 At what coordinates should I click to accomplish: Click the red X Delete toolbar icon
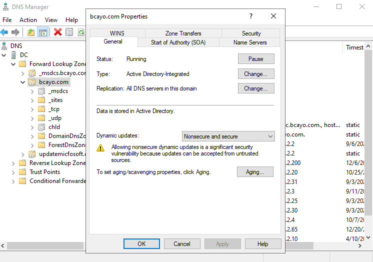(x=57, y=32)
